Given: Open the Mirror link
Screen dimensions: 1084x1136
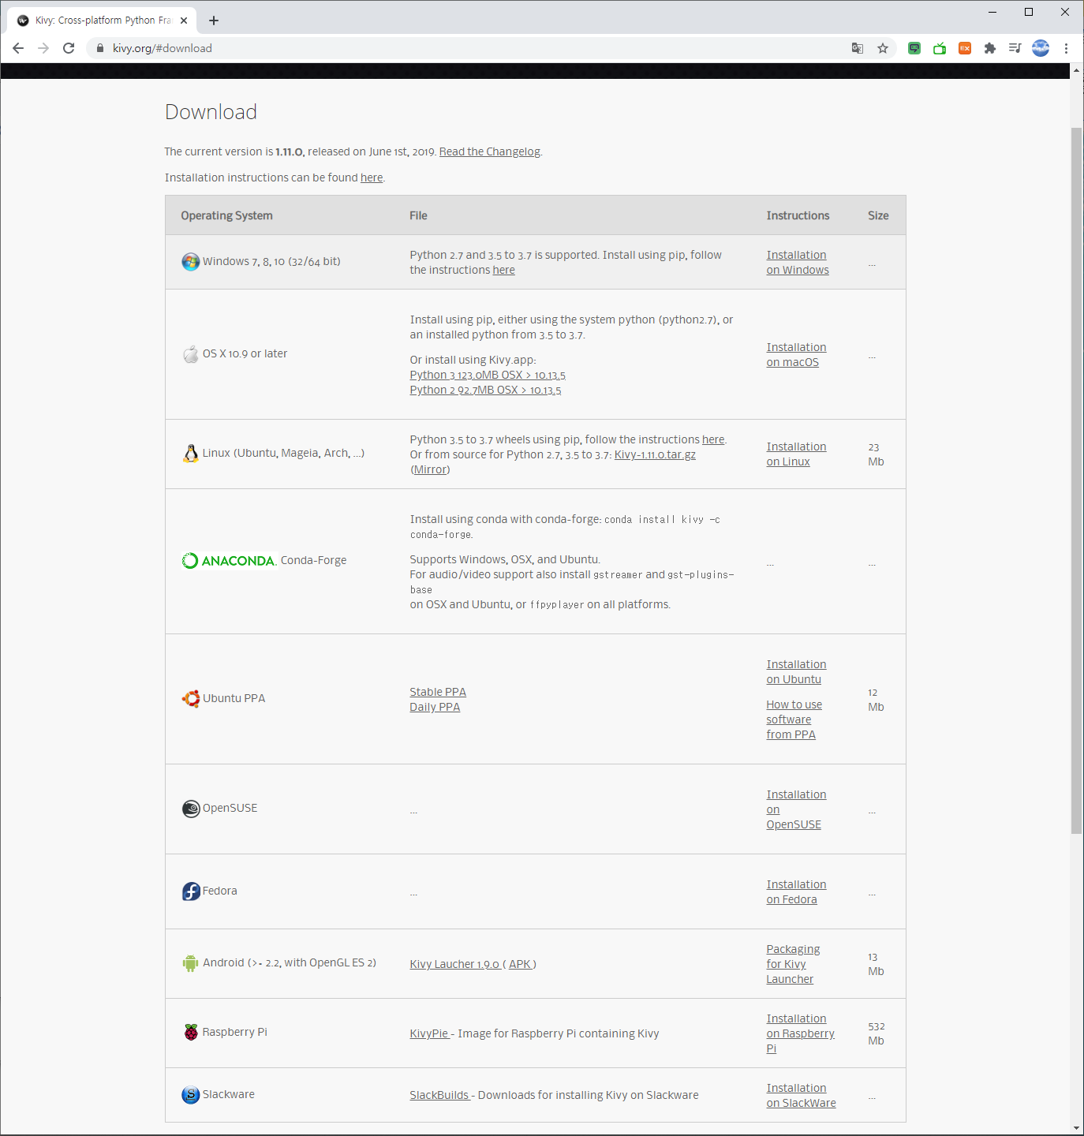Looking at the screenshot, I should [x=430, y=470].
